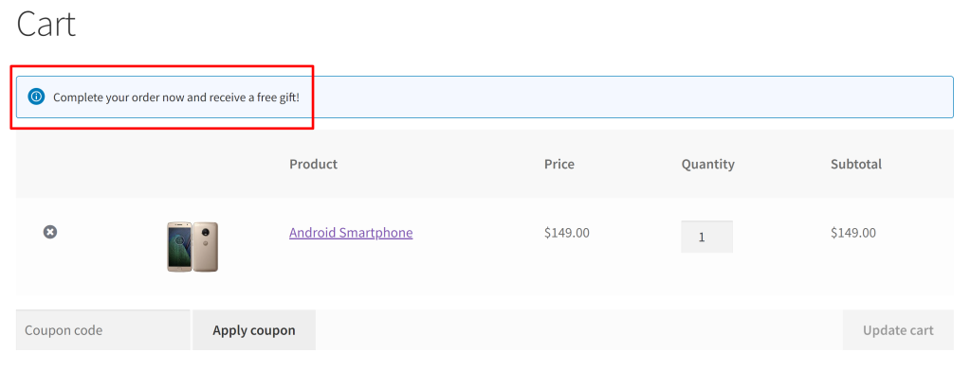The width and height of the screenshot is (971, 388).
Task: Click the blue info icon in notice
Action: point(37,97)
